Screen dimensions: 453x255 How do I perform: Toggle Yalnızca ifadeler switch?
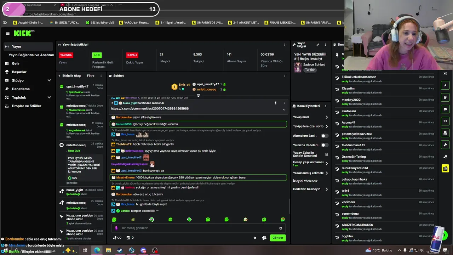click(x=325, y=145)
